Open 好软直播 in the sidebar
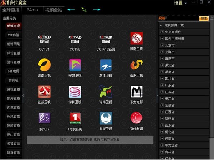214x160 pixels. pyautogui.click(x=14, y=125)
